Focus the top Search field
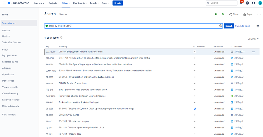The height and width of the screenshot is (137, 263). click(221, 3)
